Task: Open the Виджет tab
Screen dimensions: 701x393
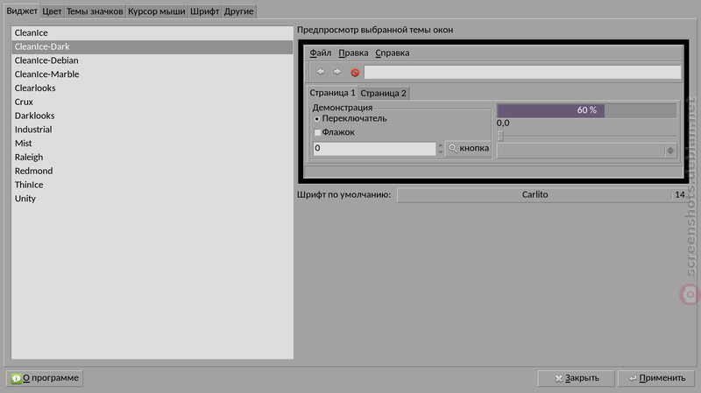Action: pyautogui.click(x=22, y=11)
